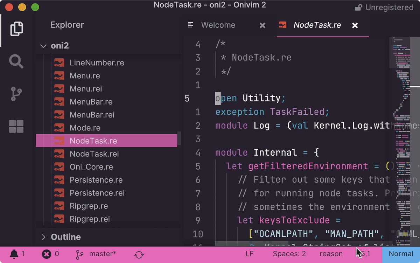Screen dimensions: 420x263
Task: Click the notification bell in status bar
Action: 14,254
